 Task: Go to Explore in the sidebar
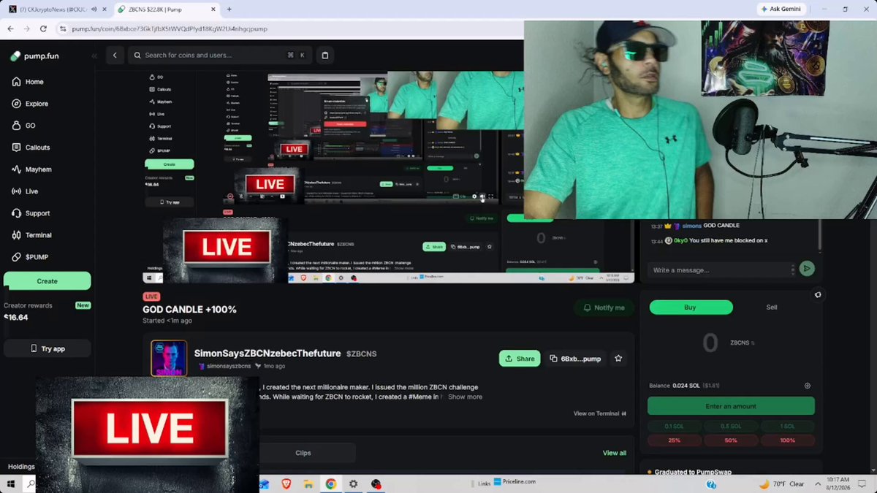coord(30,104)
